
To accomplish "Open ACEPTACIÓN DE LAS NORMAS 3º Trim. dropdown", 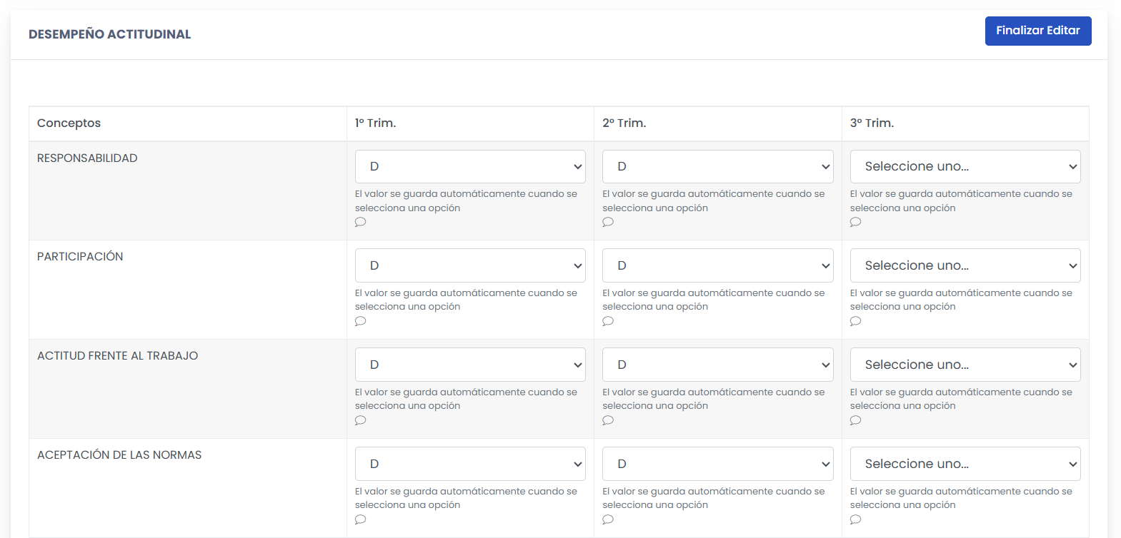I will pyautogui.click(x=965, y=464).
